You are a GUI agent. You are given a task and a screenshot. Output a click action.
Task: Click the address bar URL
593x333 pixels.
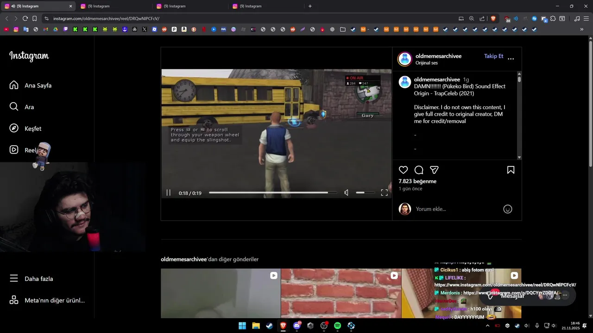106,18
